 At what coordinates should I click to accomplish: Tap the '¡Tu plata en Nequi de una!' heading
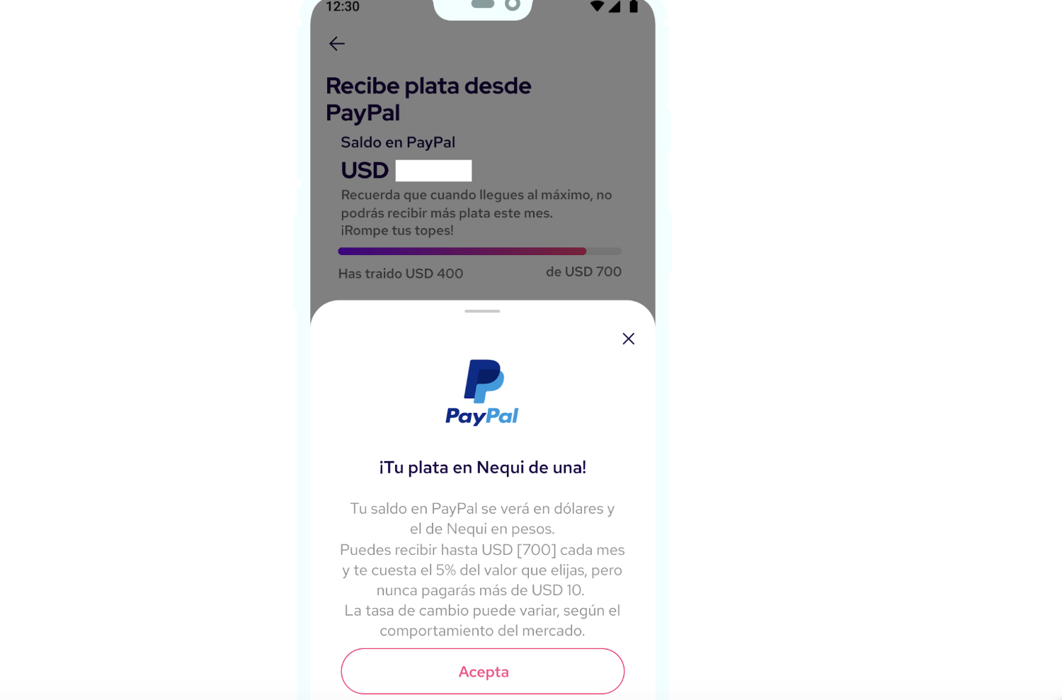click(x=483, y=468)
